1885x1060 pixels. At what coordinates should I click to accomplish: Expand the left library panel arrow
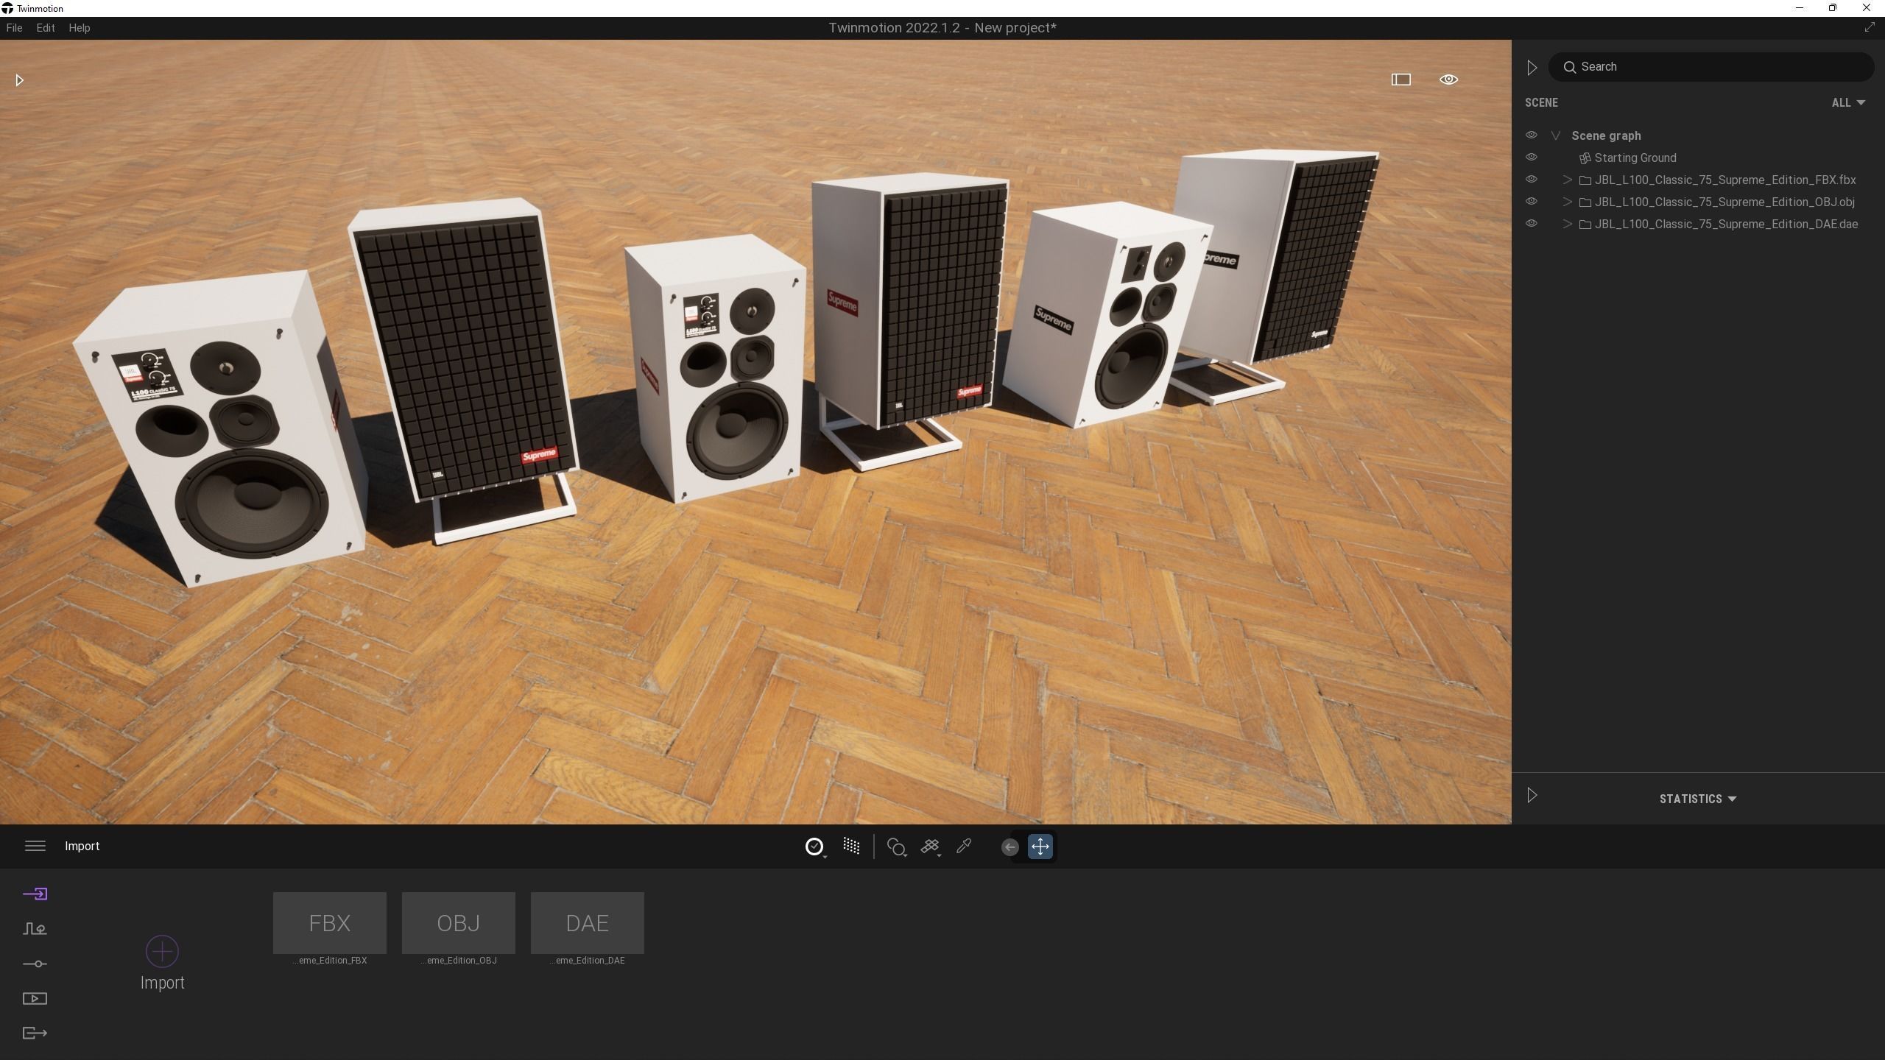pos(20,80)
